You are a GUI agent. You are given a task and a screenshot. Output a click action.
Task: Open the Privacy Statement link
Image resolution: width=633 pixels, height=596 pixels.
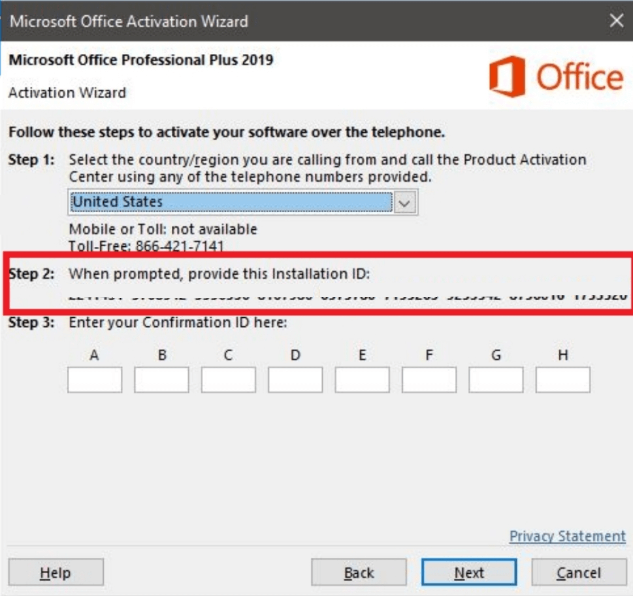point(567,536)
